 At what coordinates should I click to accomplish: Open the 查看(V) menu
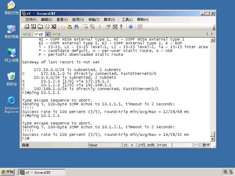coord(62,20)
